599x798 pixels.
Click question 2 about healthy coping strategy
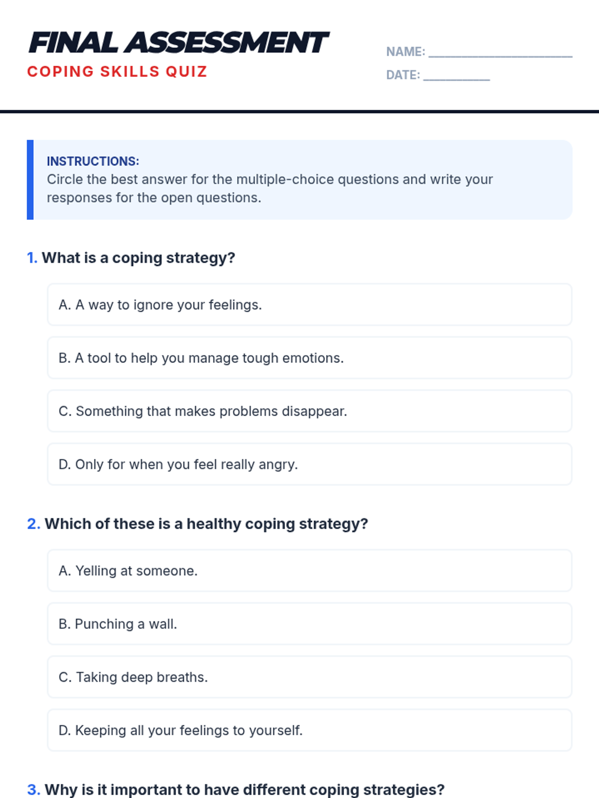pyautogui.click(x=206, y=524)
